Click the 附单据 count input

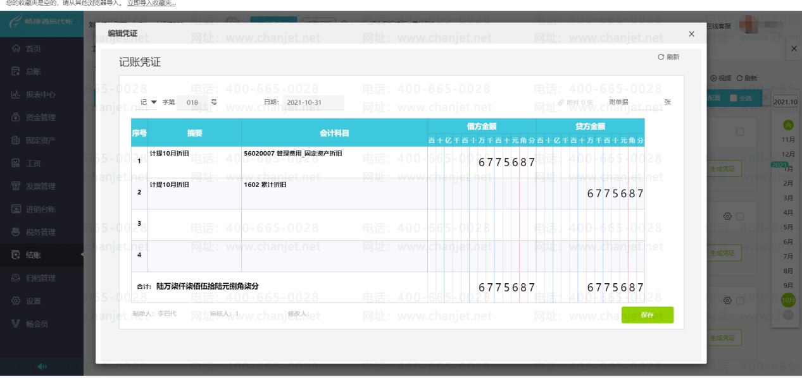point(646,102)
